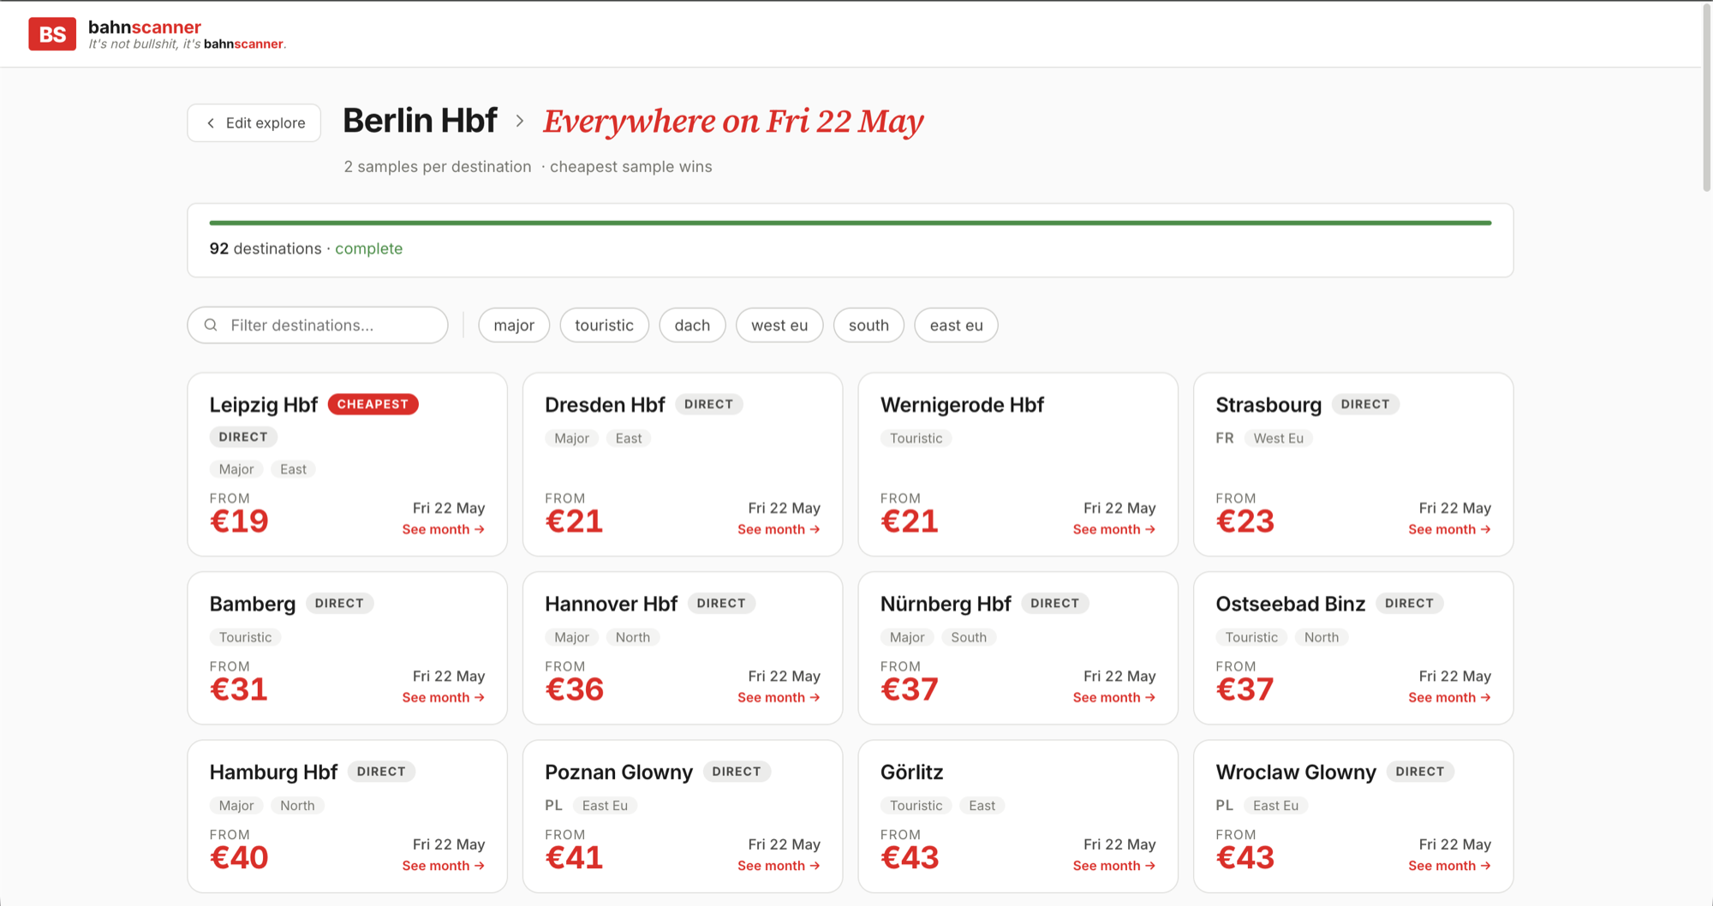Open See month for Dresden Hbf

[779, 529]
